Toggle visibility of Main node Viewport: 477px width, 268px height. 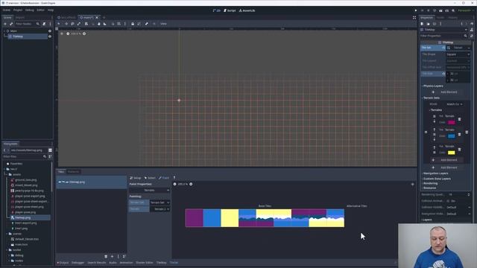click(50, 31)
